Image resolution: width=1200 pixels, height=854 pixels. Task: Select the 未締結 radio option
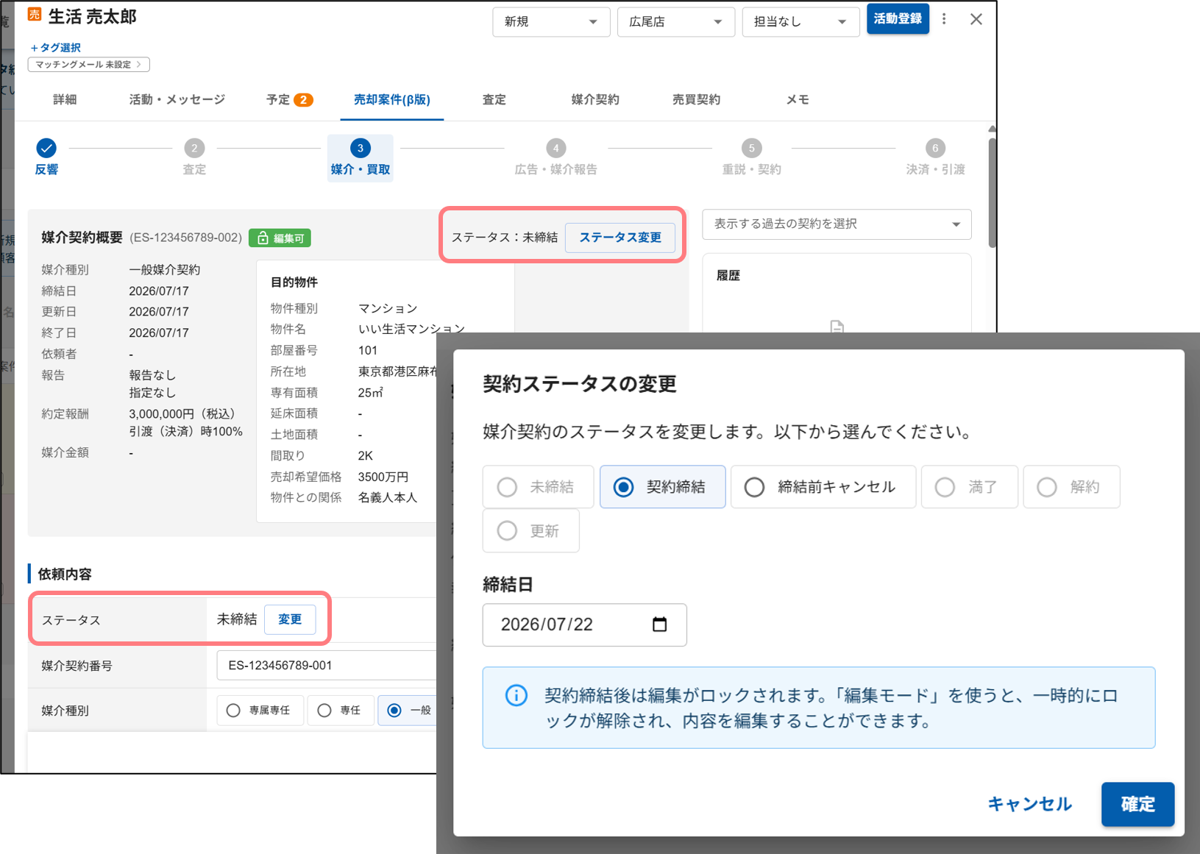(538, 487)
